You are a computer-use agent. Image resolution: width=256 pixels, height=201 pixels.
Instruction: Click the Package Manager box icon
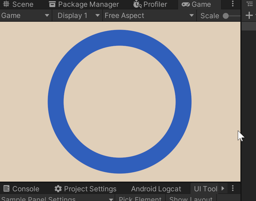pyautogui.click(x=52, y=4)
